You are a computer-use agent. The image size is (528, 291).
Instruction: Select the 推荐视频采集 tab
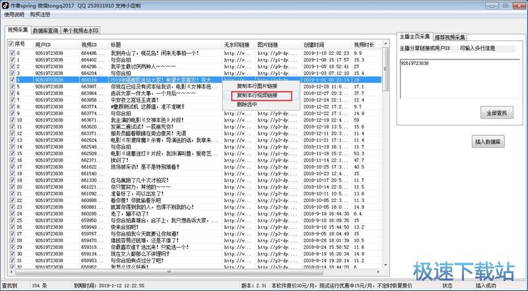[450, 37]
